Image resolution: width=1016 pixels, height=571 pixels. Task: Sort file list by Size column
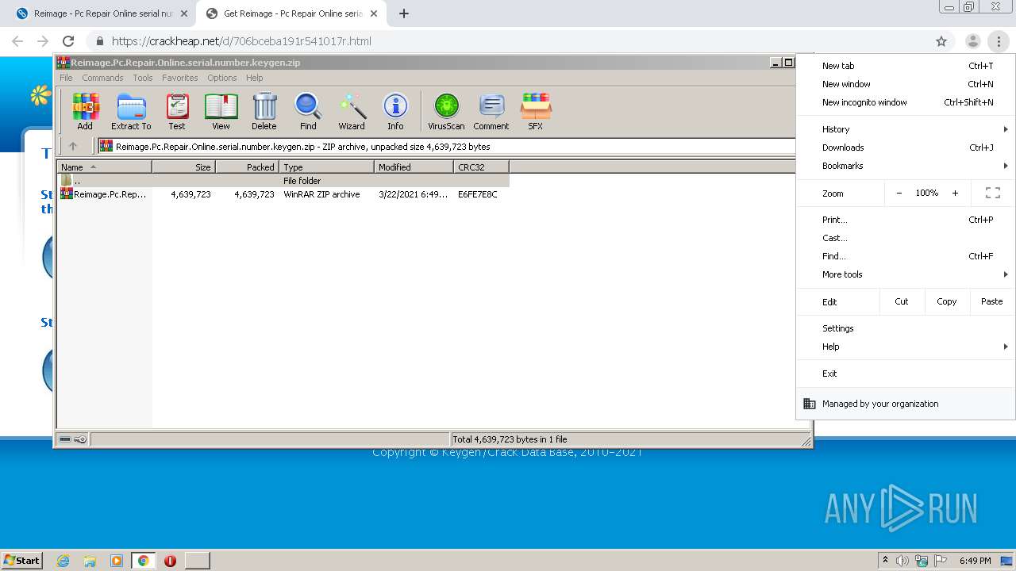[183, 167]
